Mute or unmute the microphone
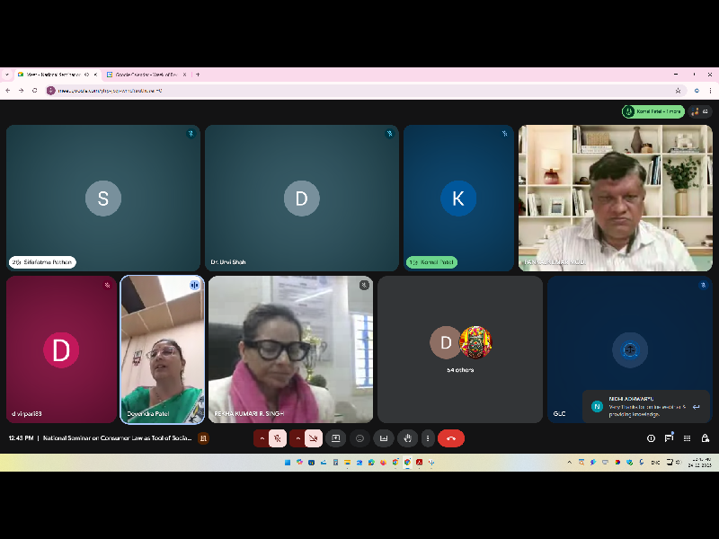The width and height of the screenshot is (719, 539). click(279, 438)
